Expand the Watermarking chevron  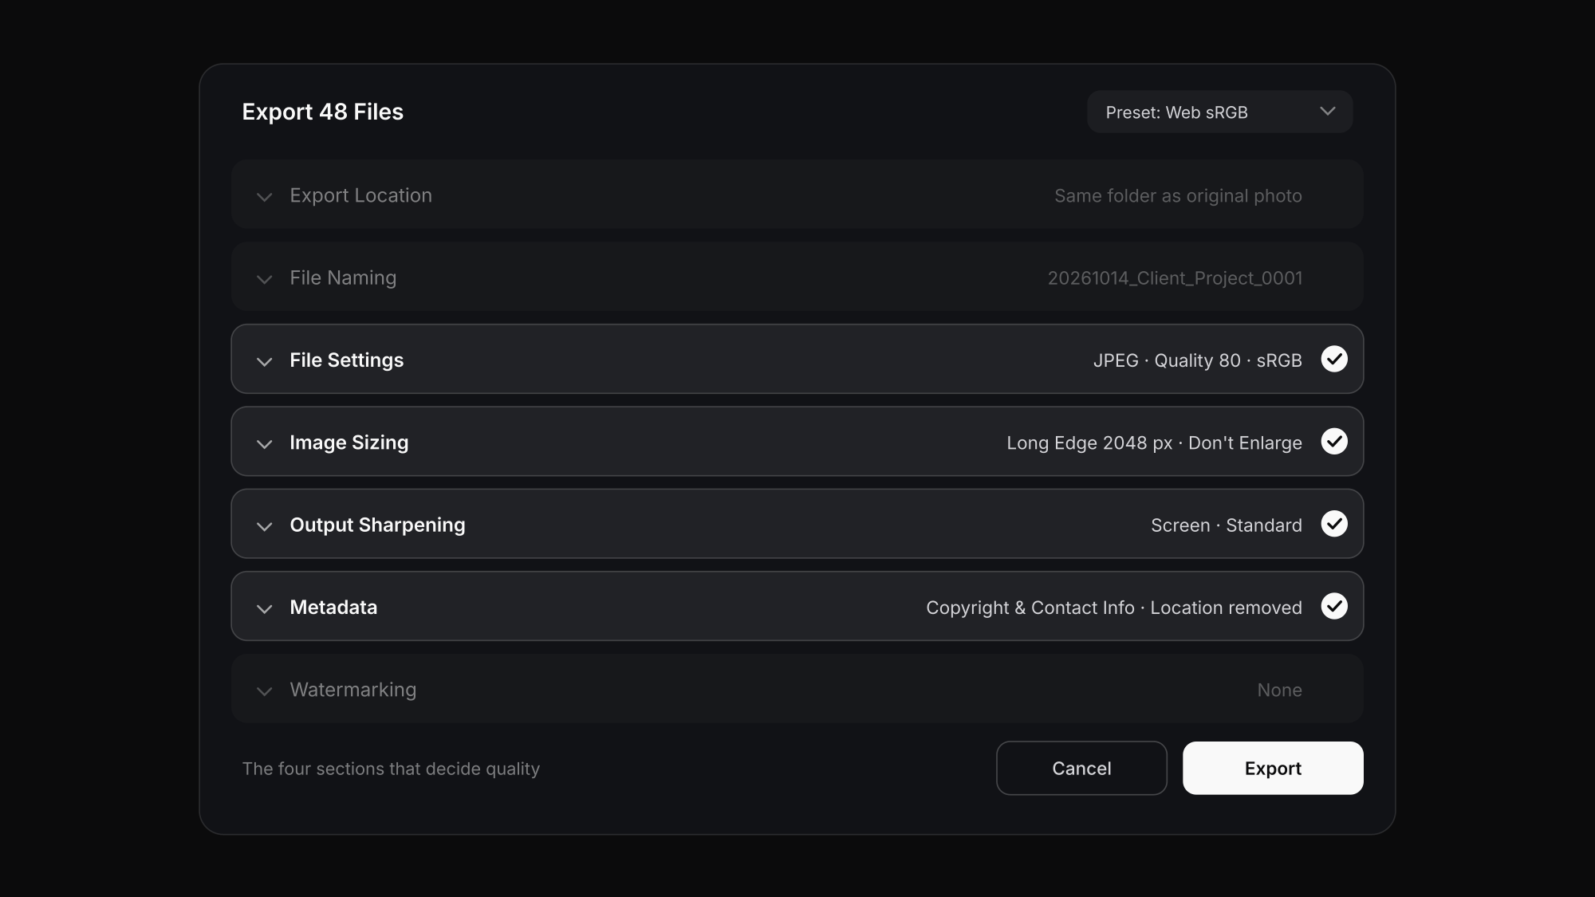coord(264,691)
